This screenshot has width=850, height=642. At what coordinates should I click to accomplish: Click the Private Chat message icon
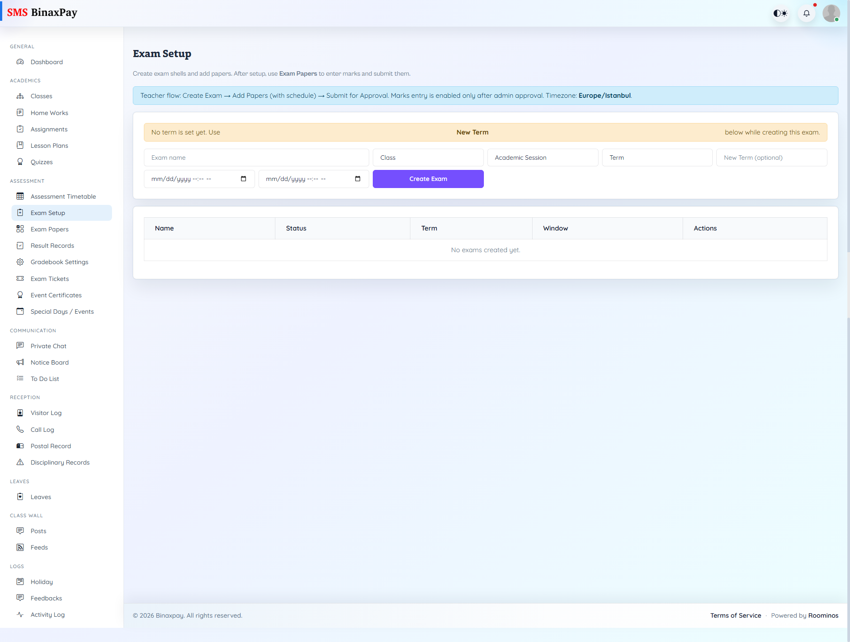[x=20, y=346]
